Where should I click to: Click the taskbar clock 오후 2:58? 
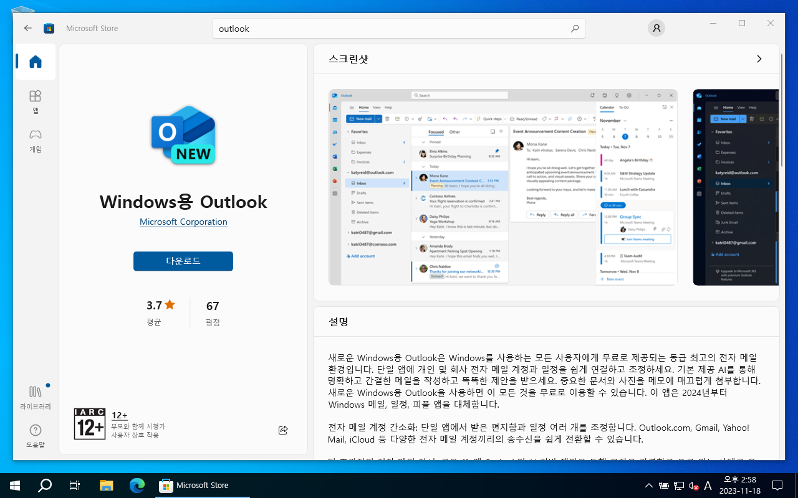click(x=740, y=479)
